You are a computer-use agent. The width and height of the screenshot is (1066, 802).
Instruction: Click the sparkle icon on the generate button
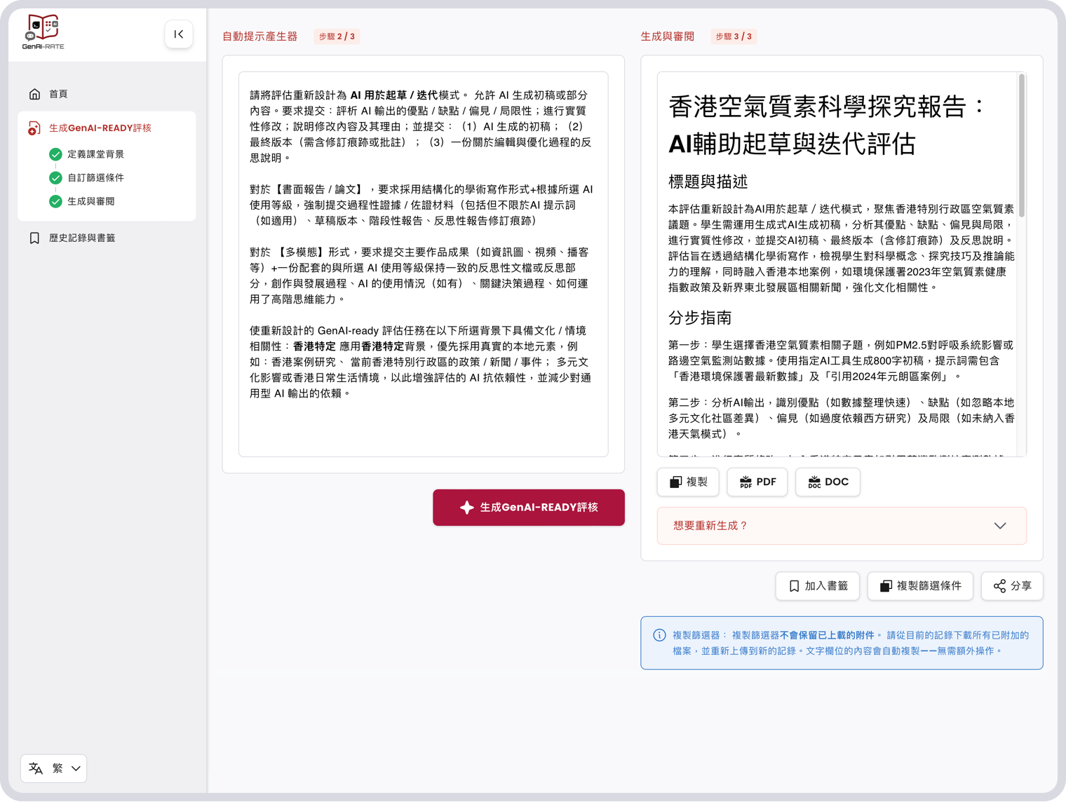[467, 508]
